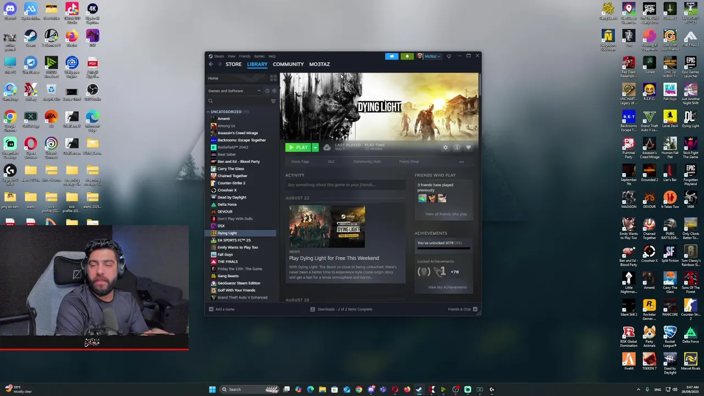Open the Help menu

click(x=272, y=56)
